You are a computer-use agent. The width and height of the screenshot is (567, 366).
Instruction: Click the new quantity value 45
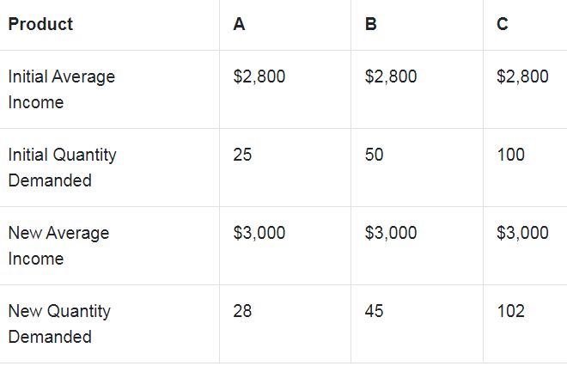tap(374, 311)
